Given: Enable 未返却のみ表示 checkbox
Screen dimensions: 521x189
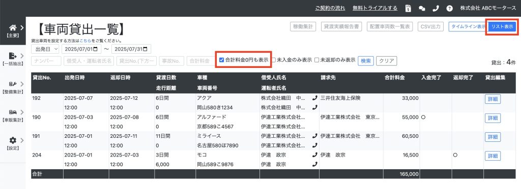Looking at the screenshot, I should (x=317, y=60).
